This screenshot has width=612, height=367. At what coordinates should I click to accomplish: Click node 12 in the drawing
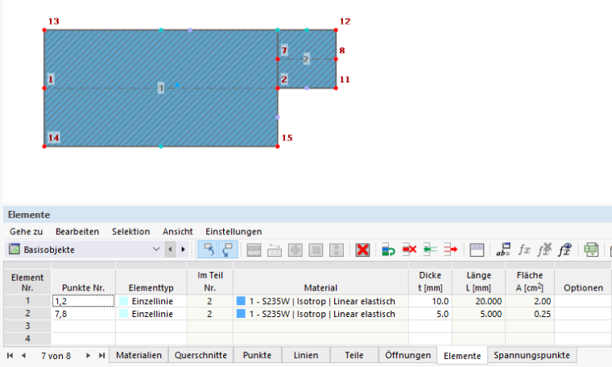click(336, 30)
